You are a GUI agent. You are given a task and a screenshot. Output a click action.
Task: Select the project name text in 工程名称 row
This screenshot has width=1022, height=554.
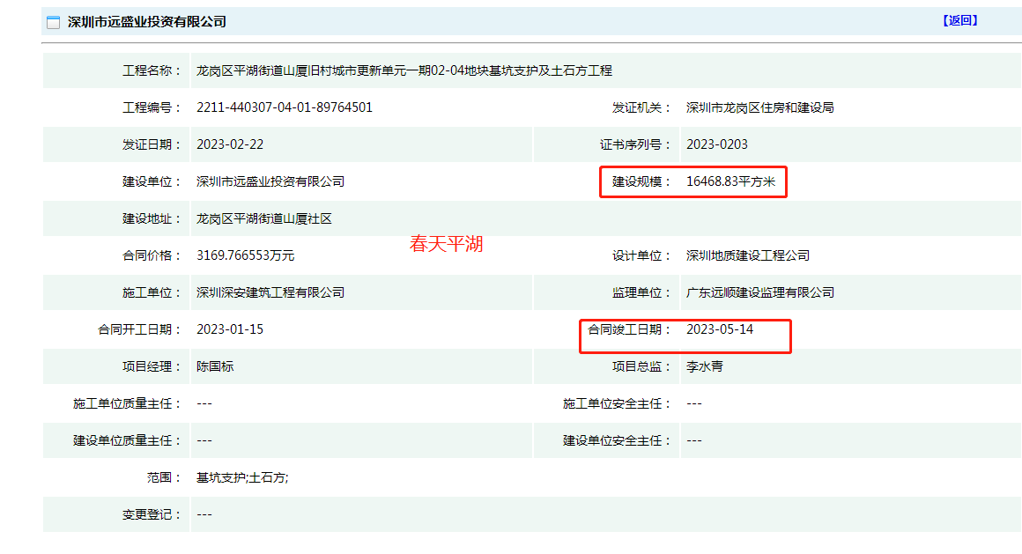pos(404,70)
